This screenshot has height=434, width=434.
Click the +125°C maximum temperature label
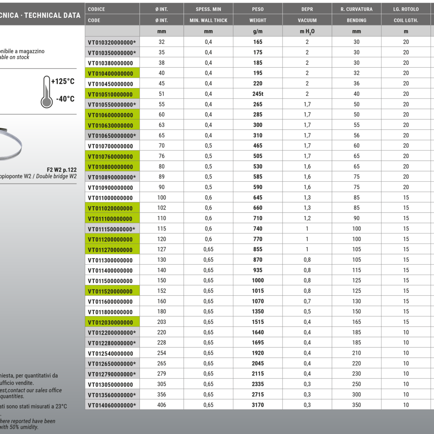[x=63, y=81]
